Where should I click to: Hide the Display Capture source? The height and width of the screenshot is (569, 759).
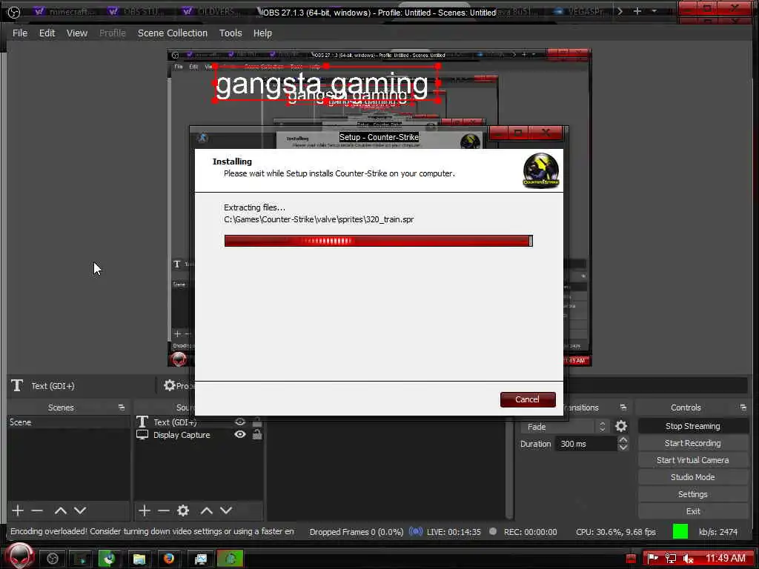[x=240, y=434]
